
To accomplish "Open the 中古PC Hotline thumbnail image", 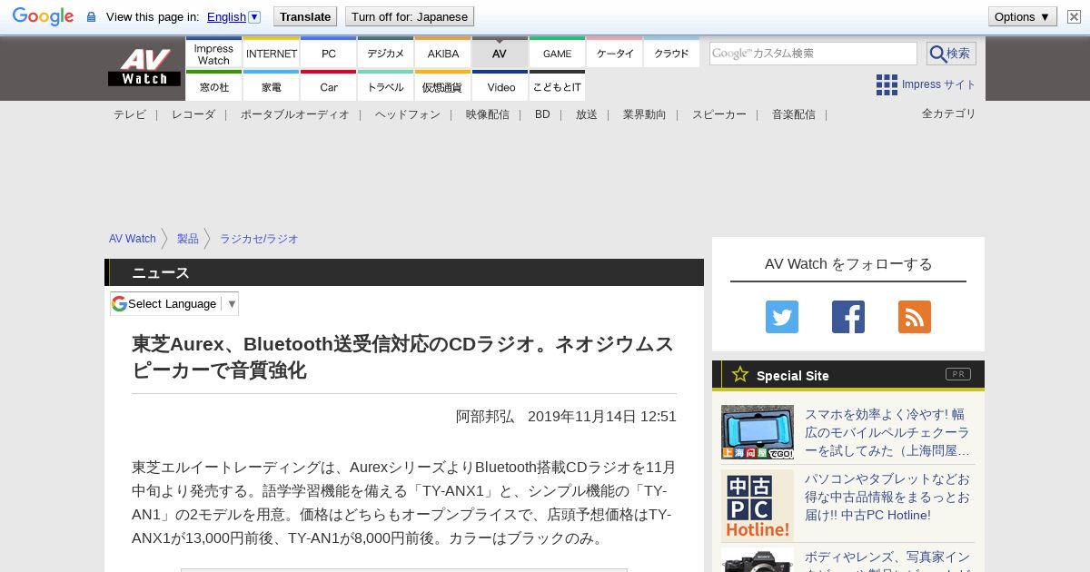I will (758, 506).
